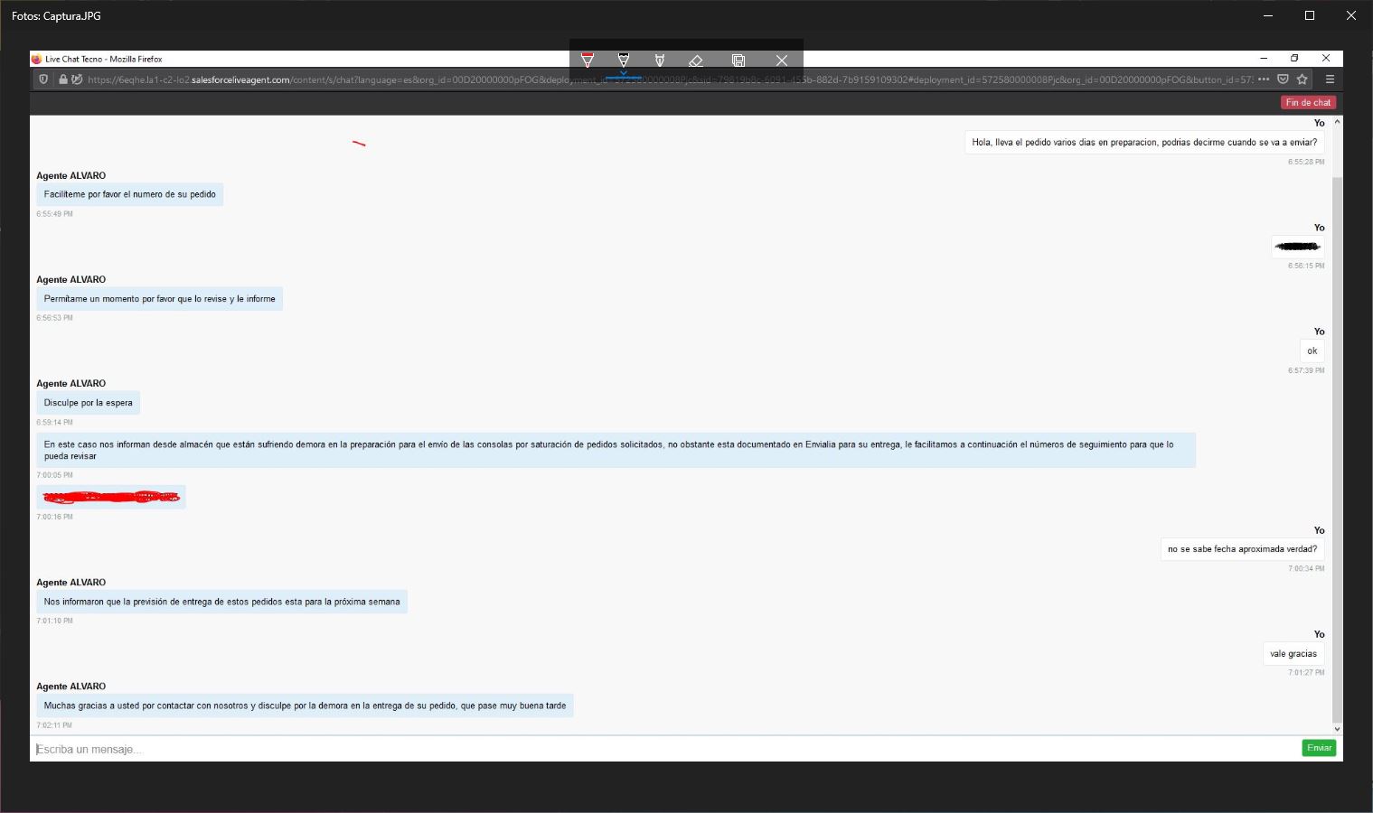Click the 'Yo' label above 'vale gracias'
Viewport: 1373px width, 813px height.
pos(1319,634)
